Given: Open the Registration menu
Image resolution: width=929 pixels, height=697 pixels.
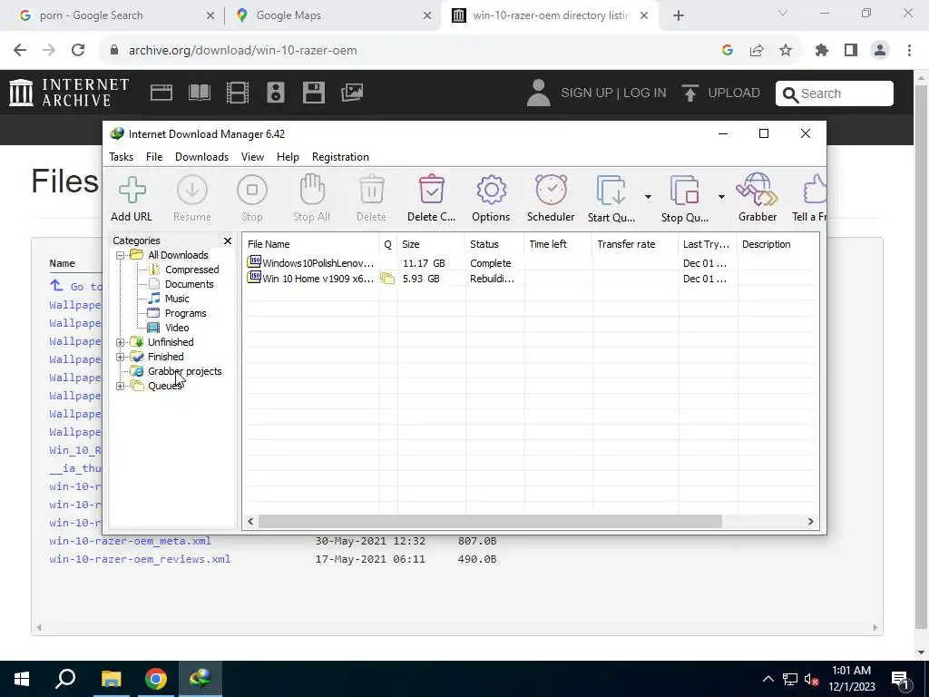Looking at the screenshot, I should pyautogui.click(x=341, y=157).
